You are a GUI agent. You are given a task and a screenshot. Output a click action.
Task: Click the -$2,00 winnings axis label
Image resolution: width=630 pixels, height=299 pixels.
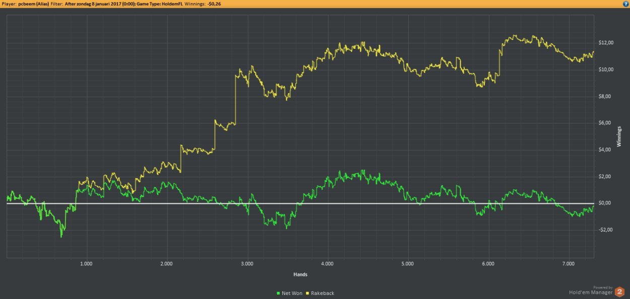[x=605, y=230]
